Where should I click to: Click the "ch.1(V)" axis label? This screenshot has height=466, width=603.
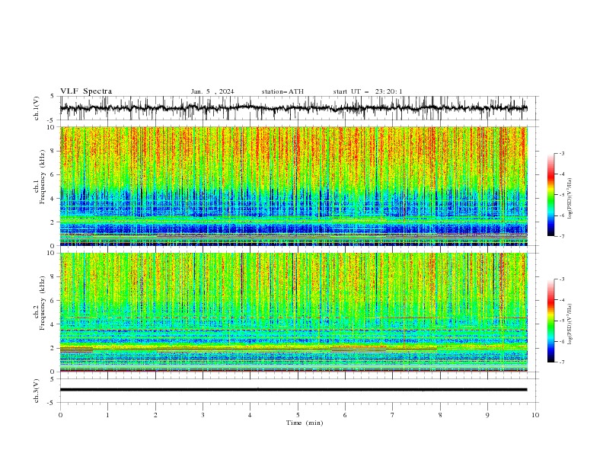[x=37, y=108]
